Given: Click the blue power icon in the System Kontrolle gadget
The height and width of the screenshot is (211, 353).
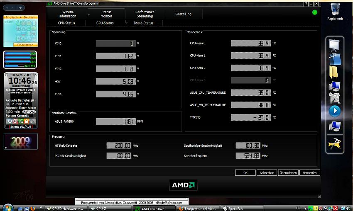Looking at the screenshot, I should tap(10, 121).
